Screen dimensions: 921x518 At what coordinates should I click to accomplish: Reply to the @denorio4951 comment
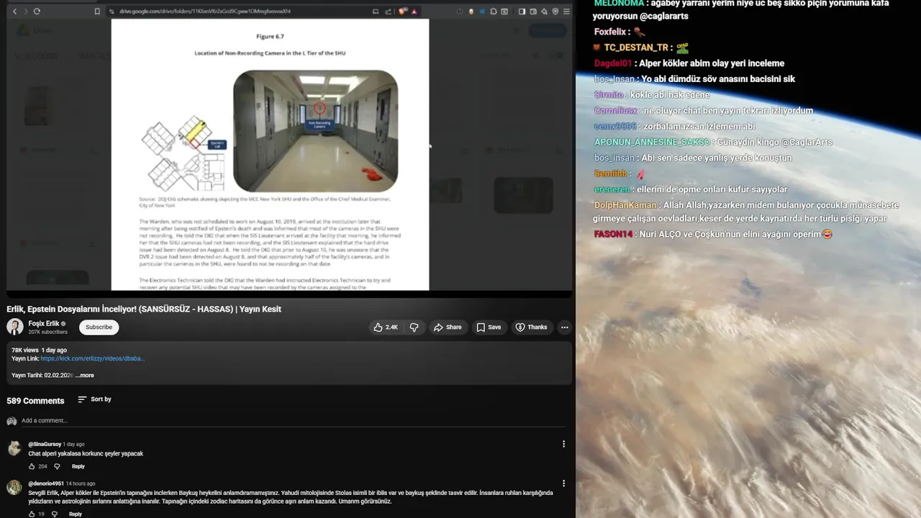(76, 514)
